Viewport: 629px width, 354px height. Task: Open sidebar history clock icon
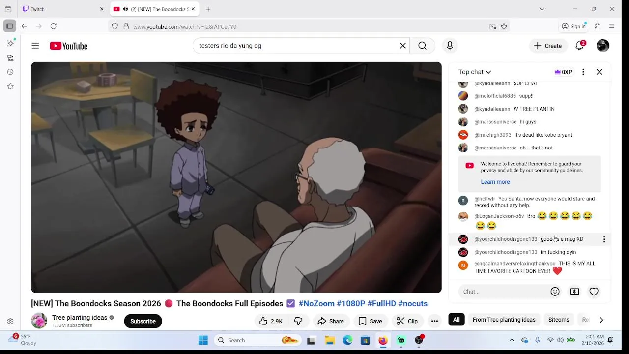10,72
